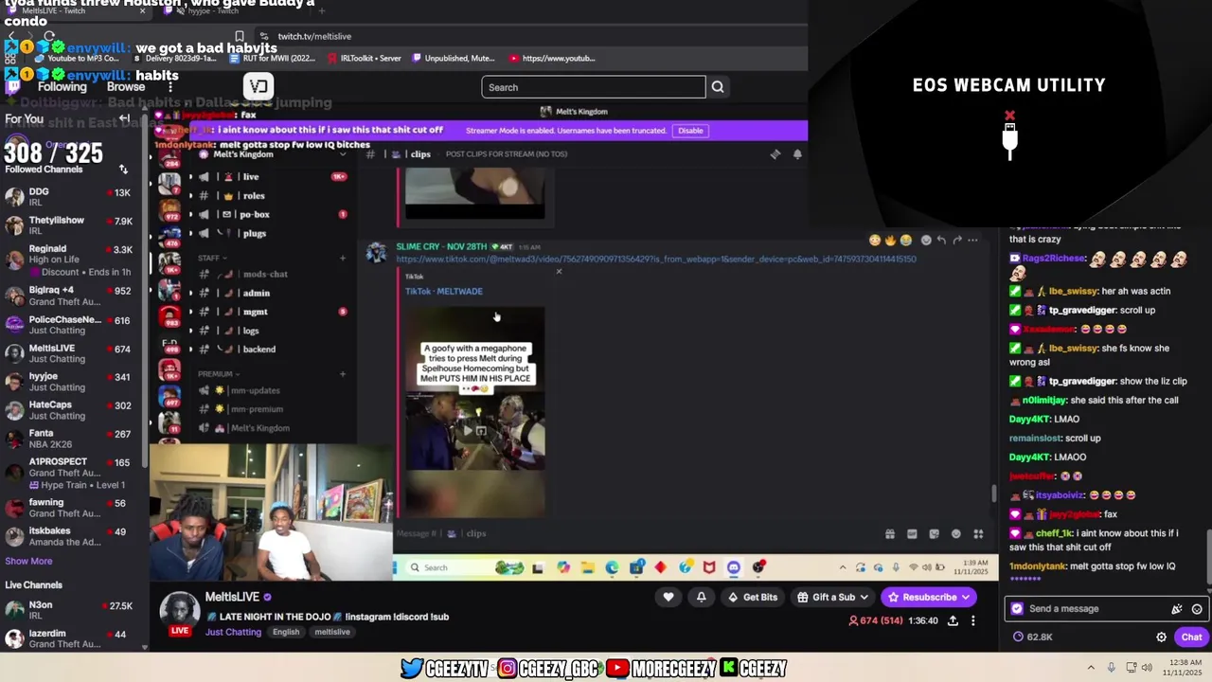Open the Discord sticker picker icon
Screen dimensions: 1212x682
tap(934, 534)
